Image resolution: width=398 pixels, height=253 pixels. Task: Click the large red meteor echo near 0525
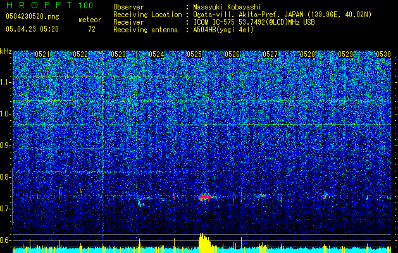click(x=204, y=197)
